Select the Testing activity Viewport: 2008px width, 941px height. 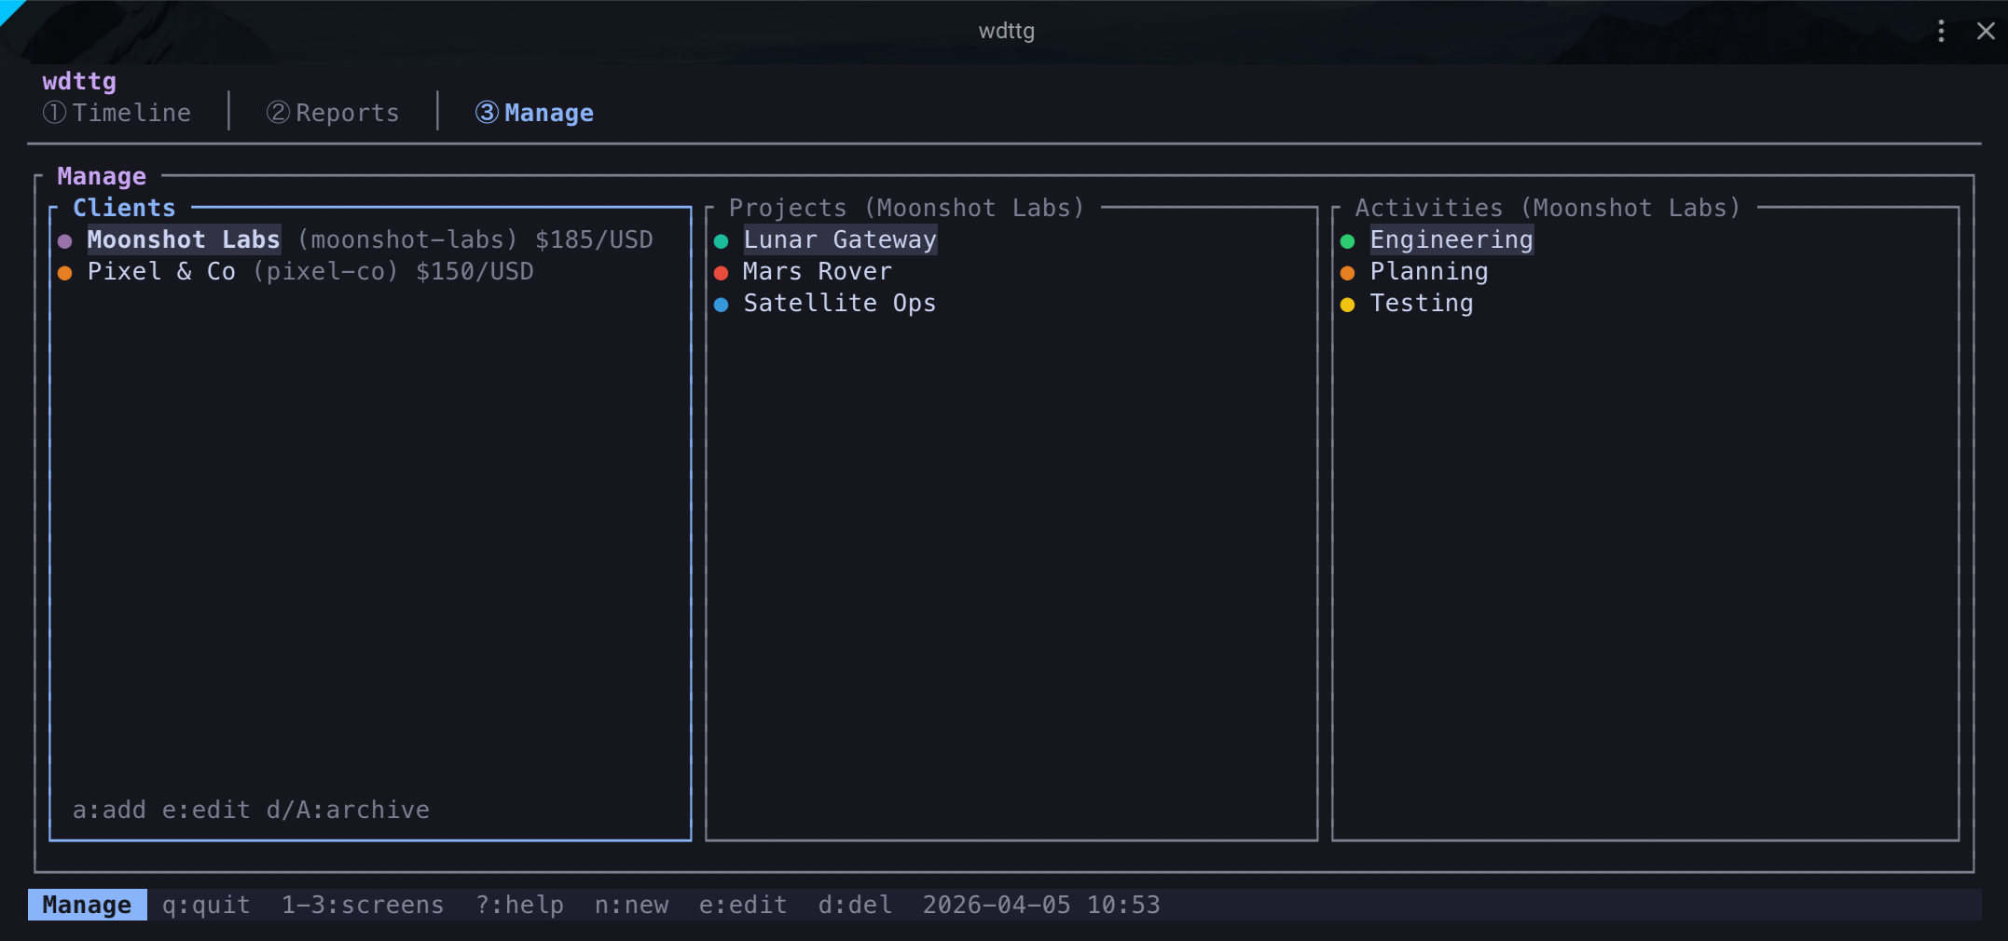pos(1422,303)
